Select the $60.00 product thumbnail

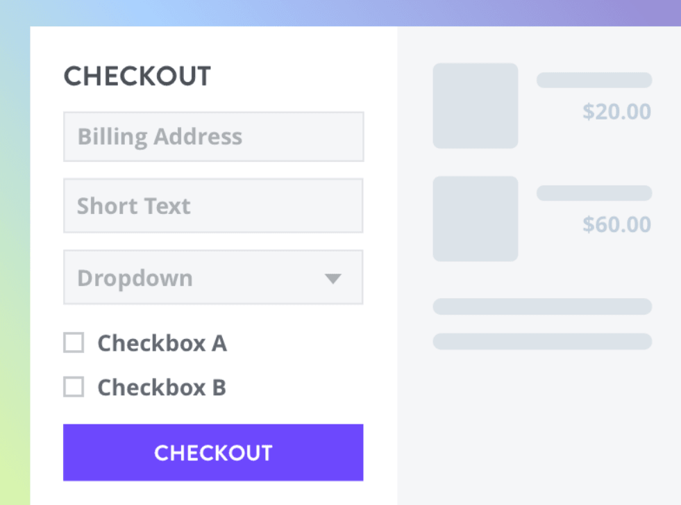[x=475, y=218]
